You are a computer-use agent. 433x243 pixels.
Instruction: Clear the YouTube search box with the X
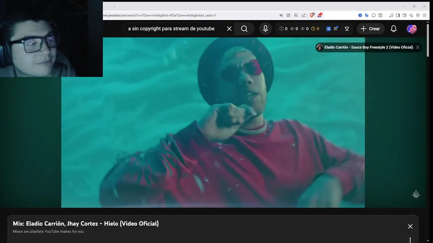click(229, 29)
